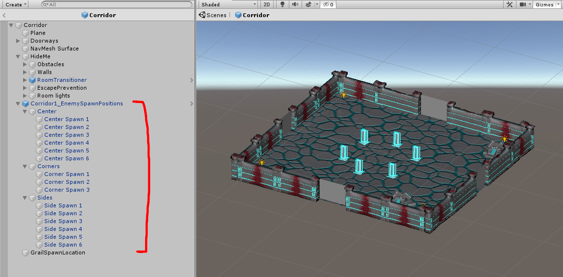The height and width of the screenshot is (277, 563).
Task: Open the Shaded draw mode dropdown
Action: coord(228,4)
